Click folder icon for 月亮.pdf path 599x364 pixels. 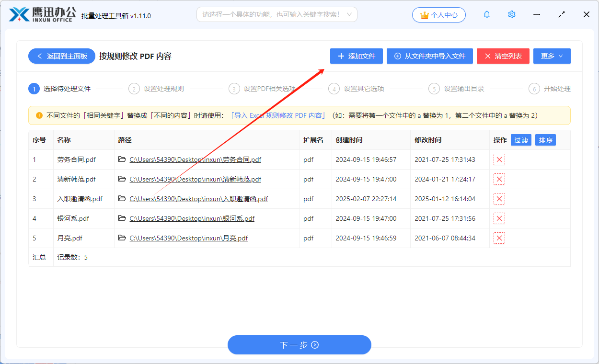[x=122, y=238]
